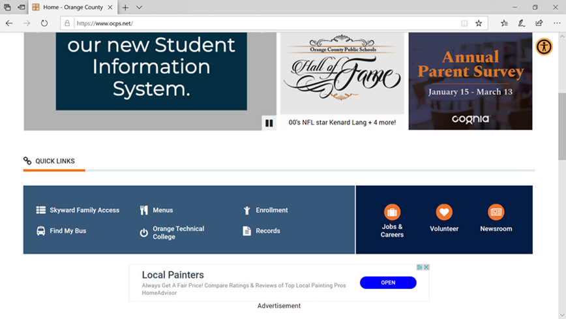Click the power icon beside Orange Technical College
The image size is (566, 319).
(x=143, y=233)
